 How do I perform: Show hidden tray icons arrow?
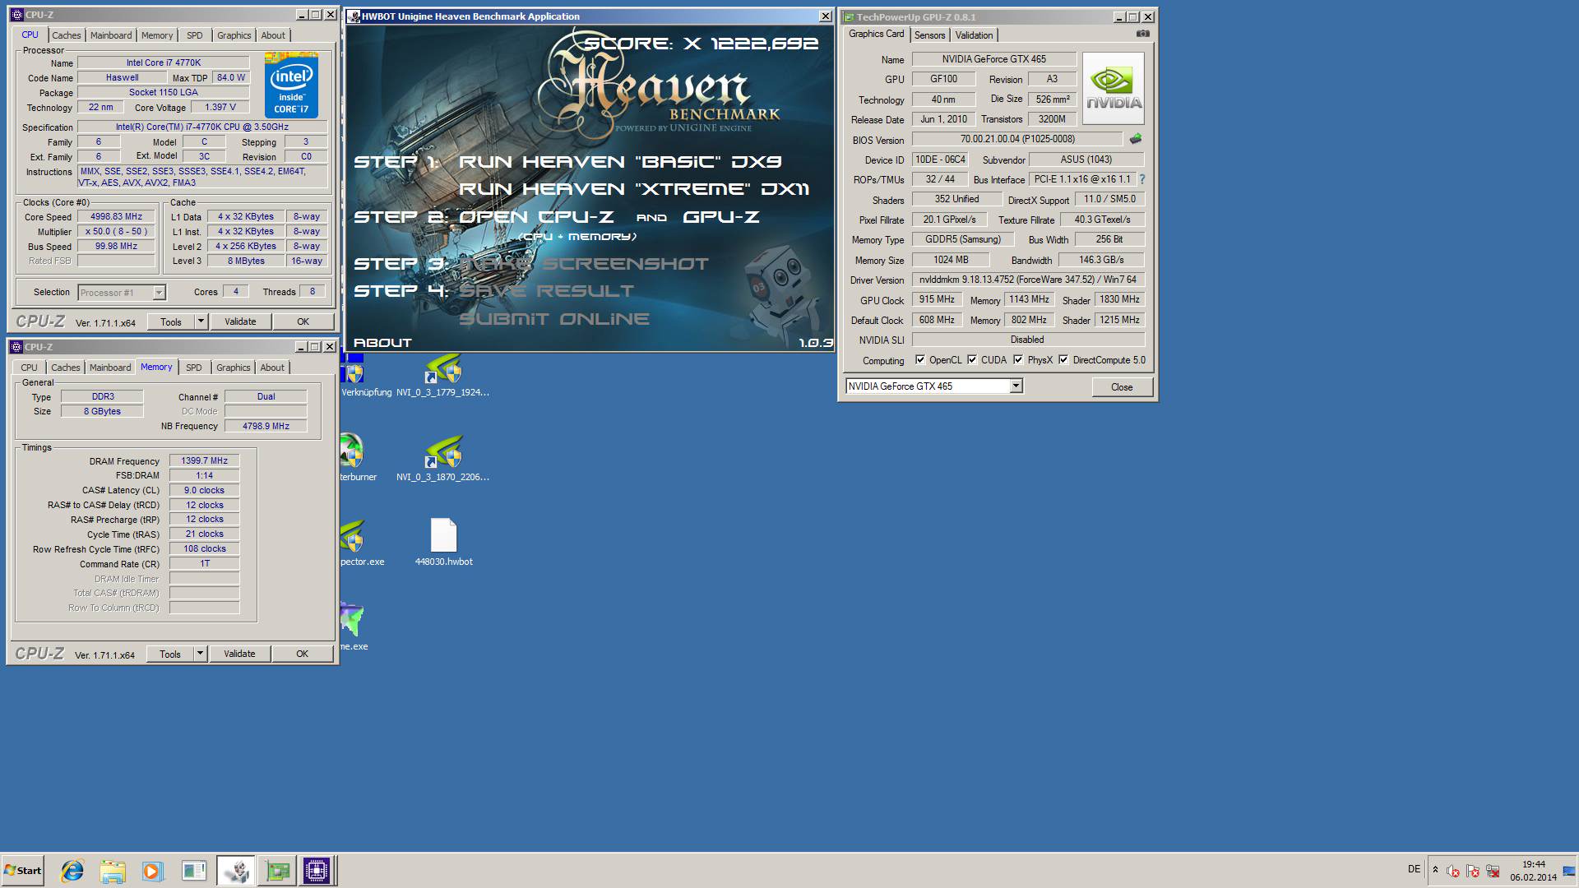(1435, 870)
